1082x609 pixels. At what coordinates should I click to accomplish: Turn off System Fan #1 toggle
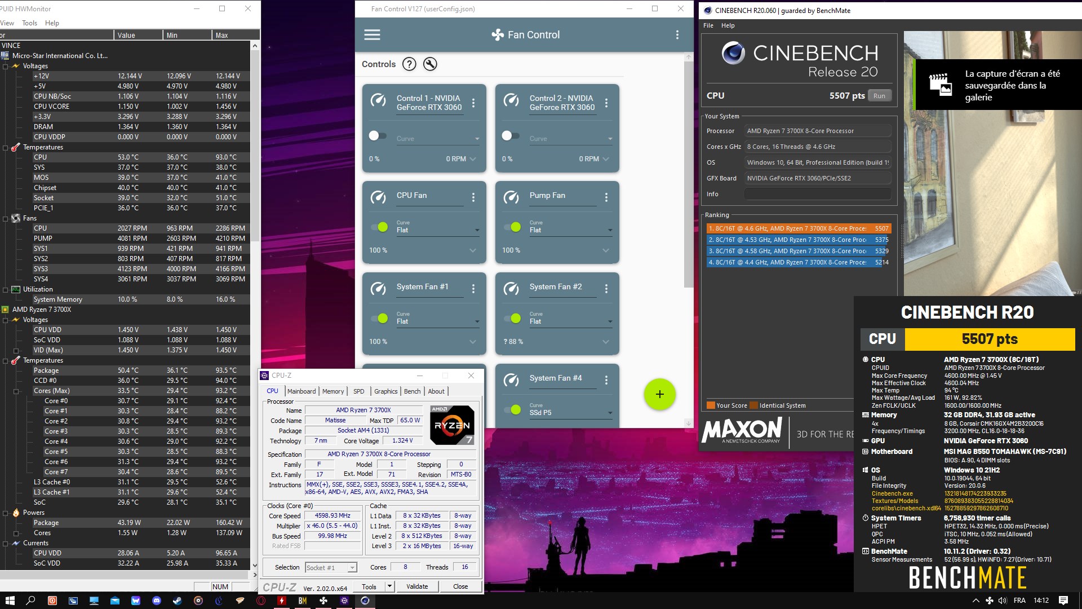[x=379, y=319]
